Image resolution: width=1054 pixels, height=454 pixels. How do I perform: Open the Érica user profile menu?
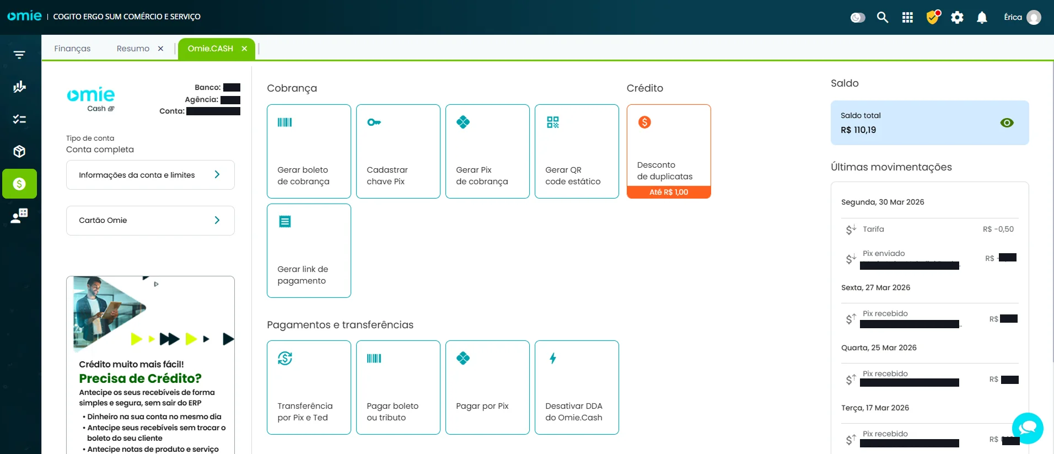(1022, 18)
